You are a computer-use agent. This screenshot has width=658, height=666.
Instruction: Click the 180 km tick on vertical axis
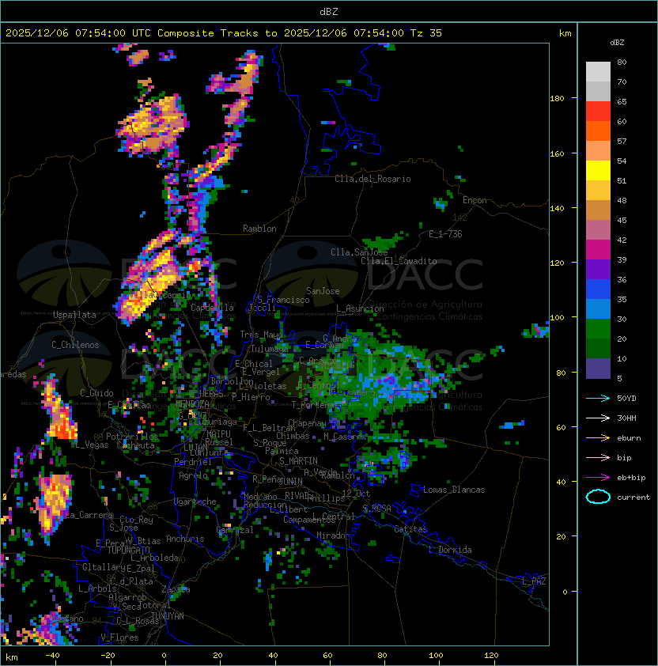[557, 98]
